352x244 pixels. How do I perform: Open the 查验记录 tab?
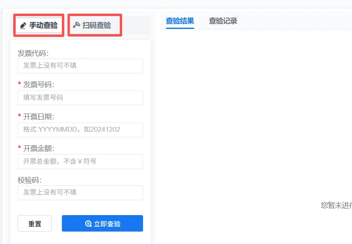pyautogui.click(x=223, y=21)
